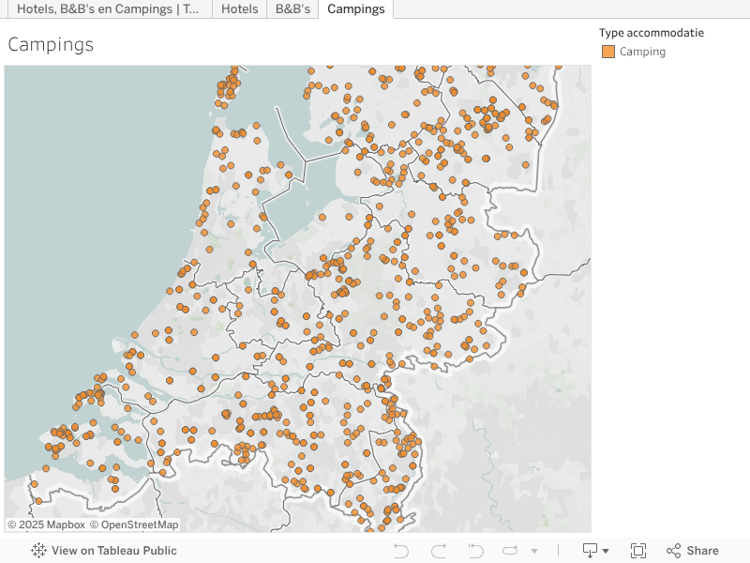Open the Download icon
750x563 pixels.
click(590, 551)
